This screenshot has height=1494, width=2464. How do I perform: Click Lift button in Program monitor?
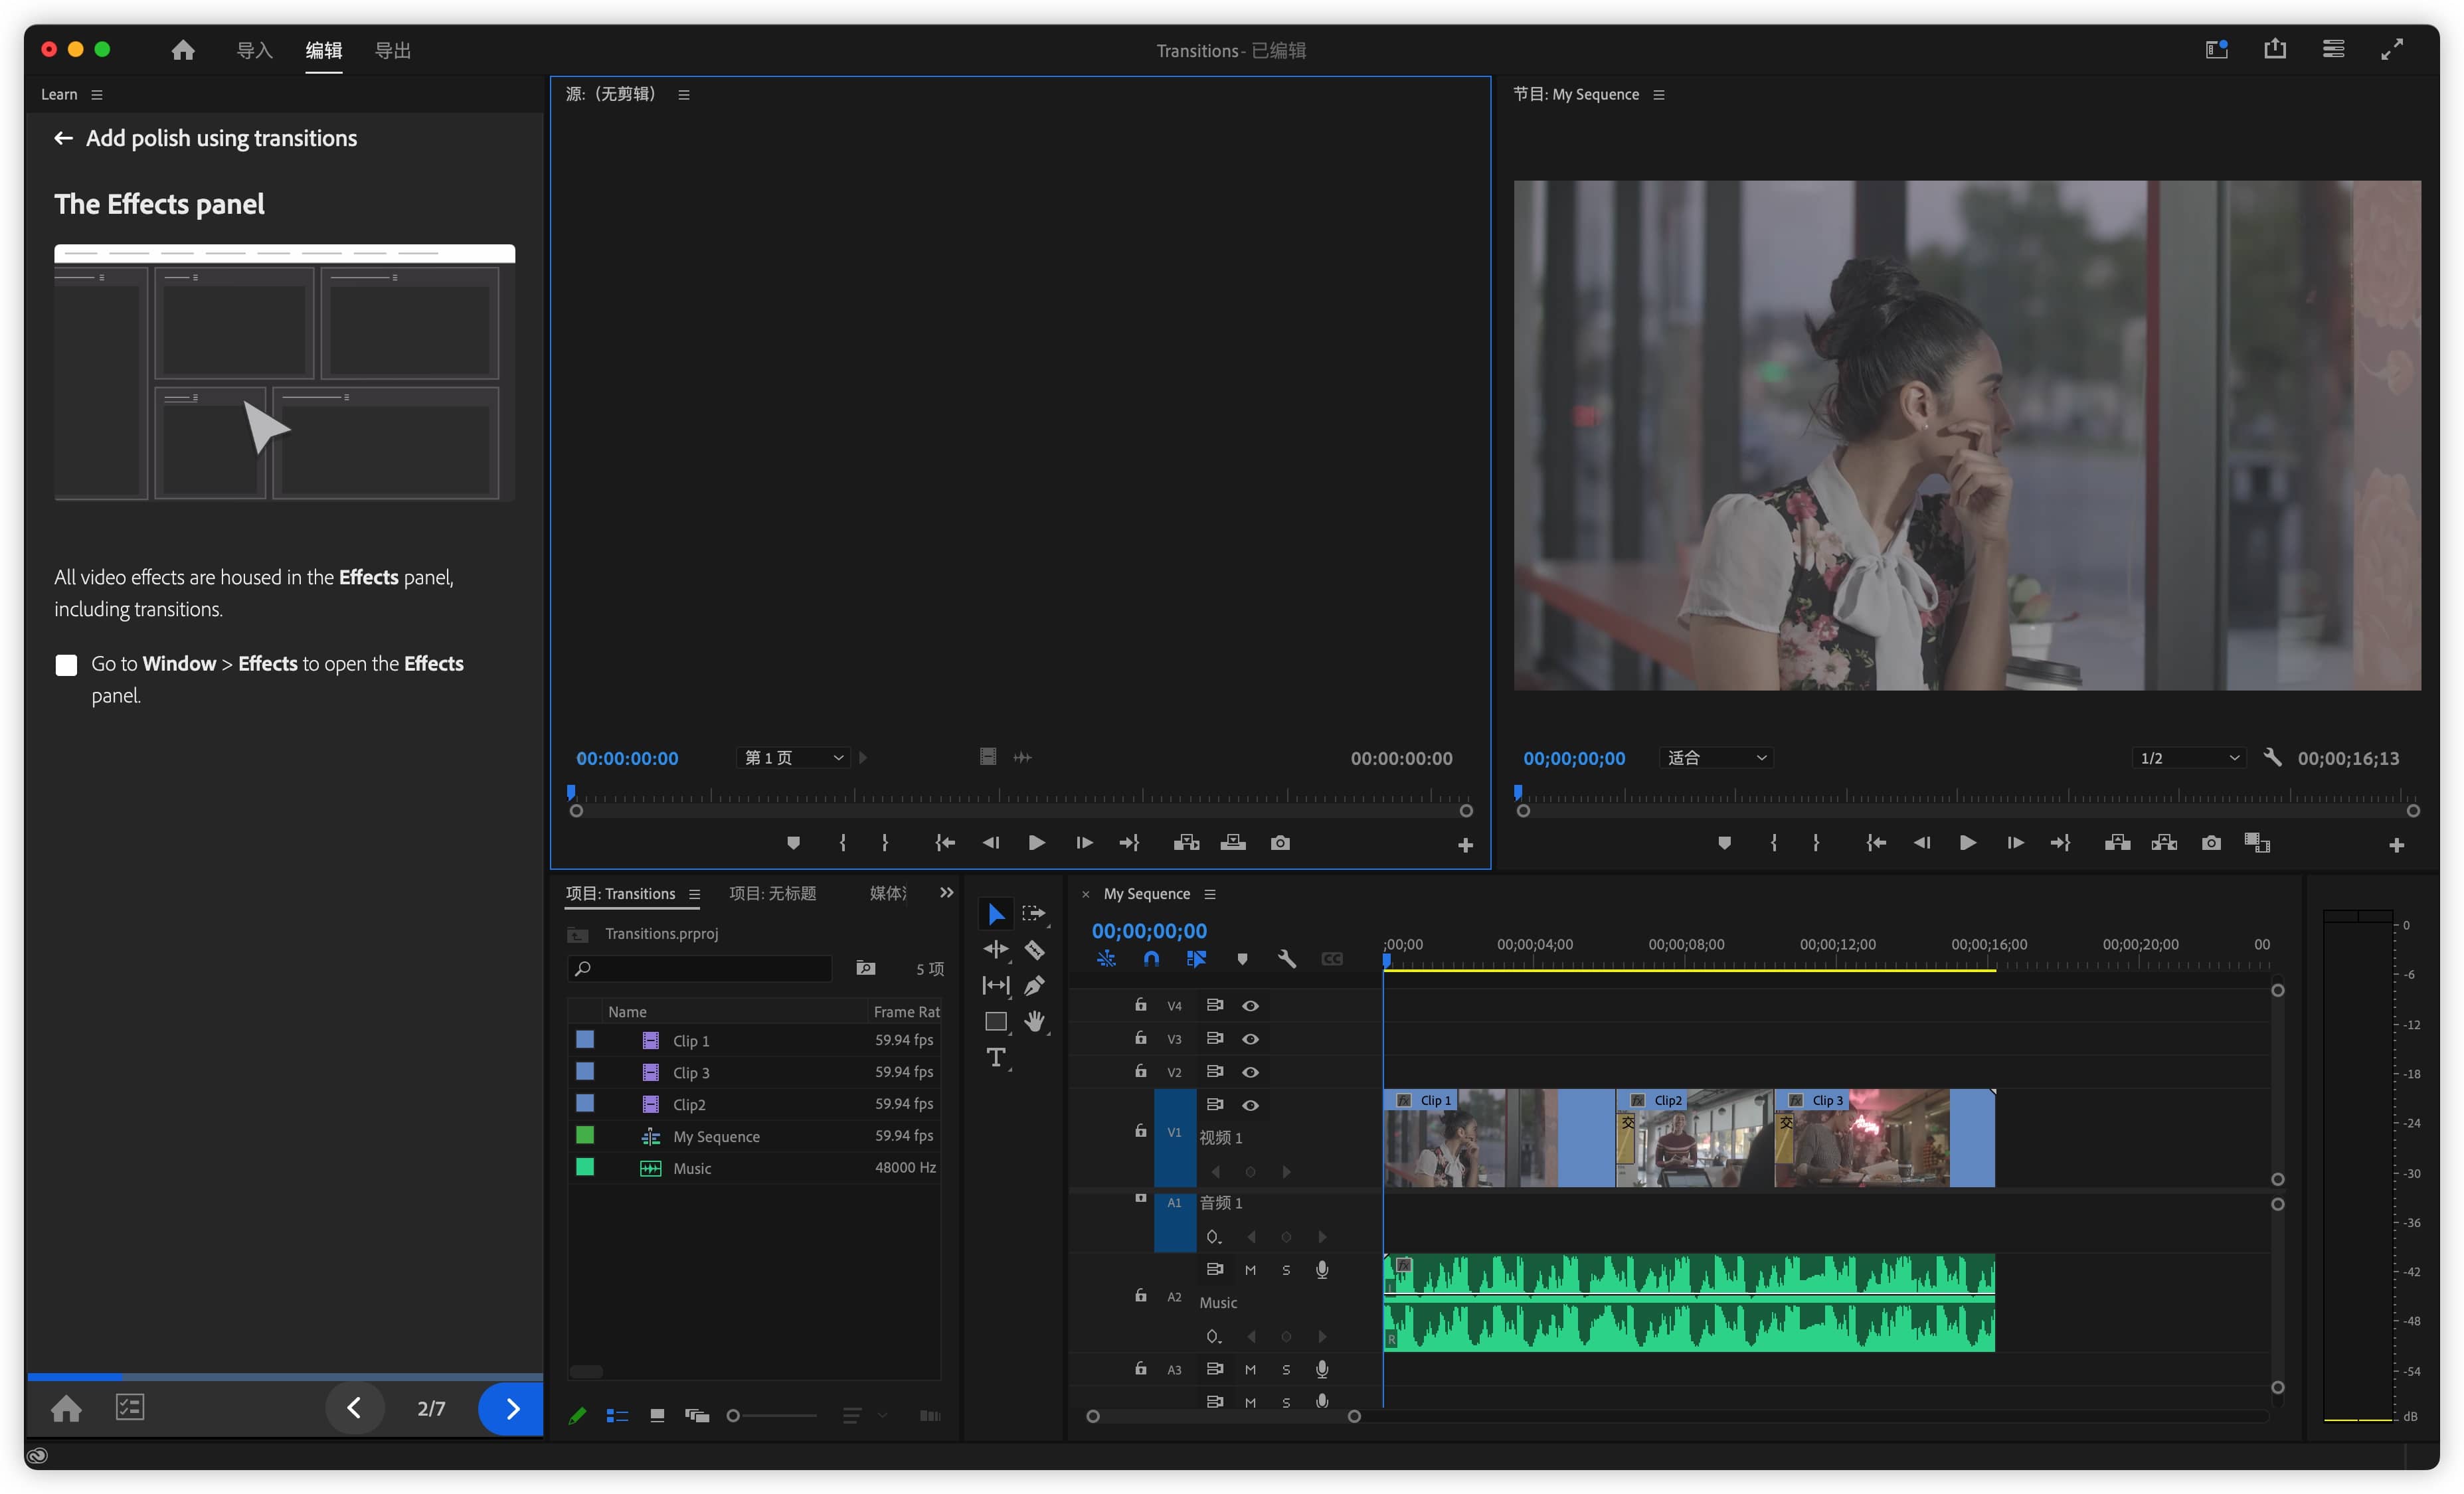(x=2117, y=843)
